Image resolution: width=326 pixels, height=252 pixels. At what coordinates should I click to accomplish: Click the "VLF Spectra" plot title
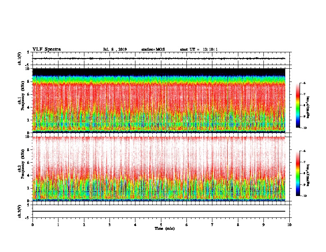pos(47,49)
